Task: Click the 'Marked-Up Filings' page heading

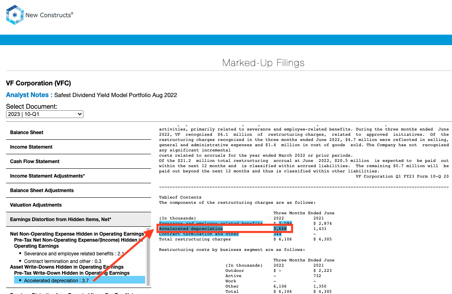Action: (x=263, y=63)
